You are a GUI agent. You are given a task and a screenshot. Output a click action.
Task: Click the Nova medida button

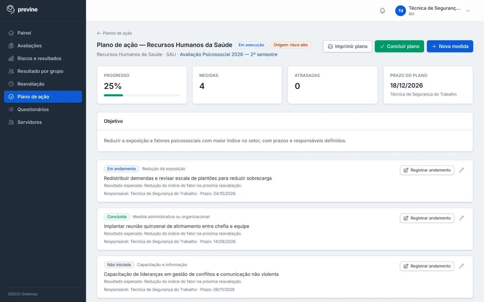tap(450, 46)
